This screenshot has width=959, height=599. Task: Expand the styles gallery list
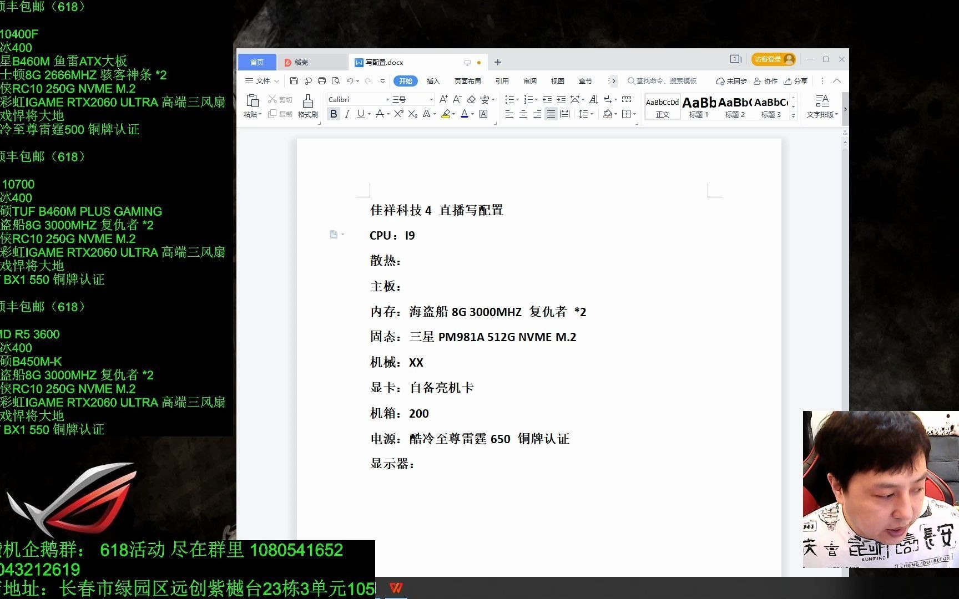click(x=793, y=115)
